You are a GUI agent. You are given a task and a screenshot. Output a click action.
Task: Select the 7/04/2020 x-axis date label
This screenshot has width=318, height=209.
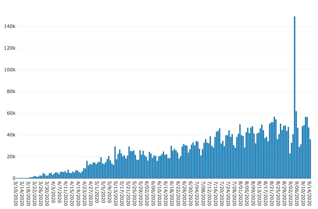[x=197, y=194]
